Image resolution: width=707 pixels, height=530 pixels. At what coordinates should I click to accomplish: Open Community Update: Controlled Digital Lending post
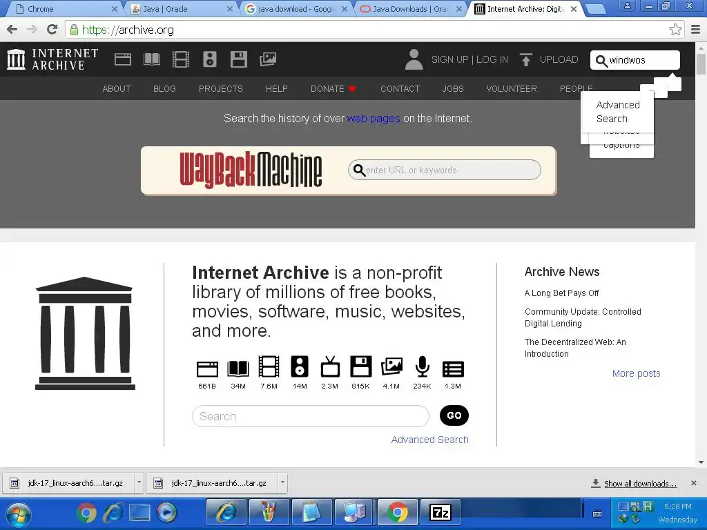[583, 317]
